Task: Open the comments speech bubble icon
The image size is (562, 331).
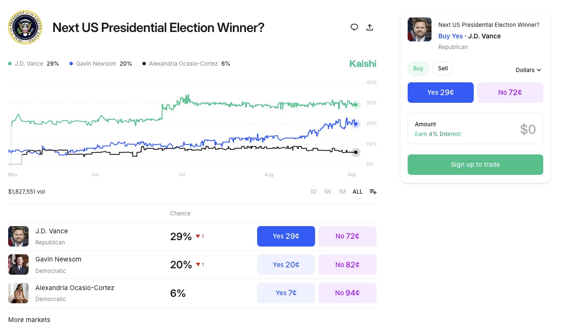Action: click(354, 27)
